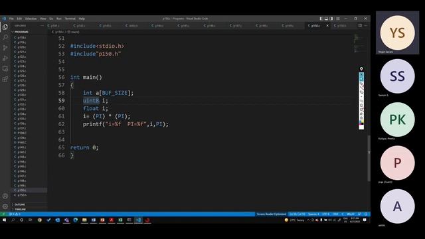425x239 pixels.
Task: Open the Run and Debug view
Action: pyautogui.click(x=5, y=58)
